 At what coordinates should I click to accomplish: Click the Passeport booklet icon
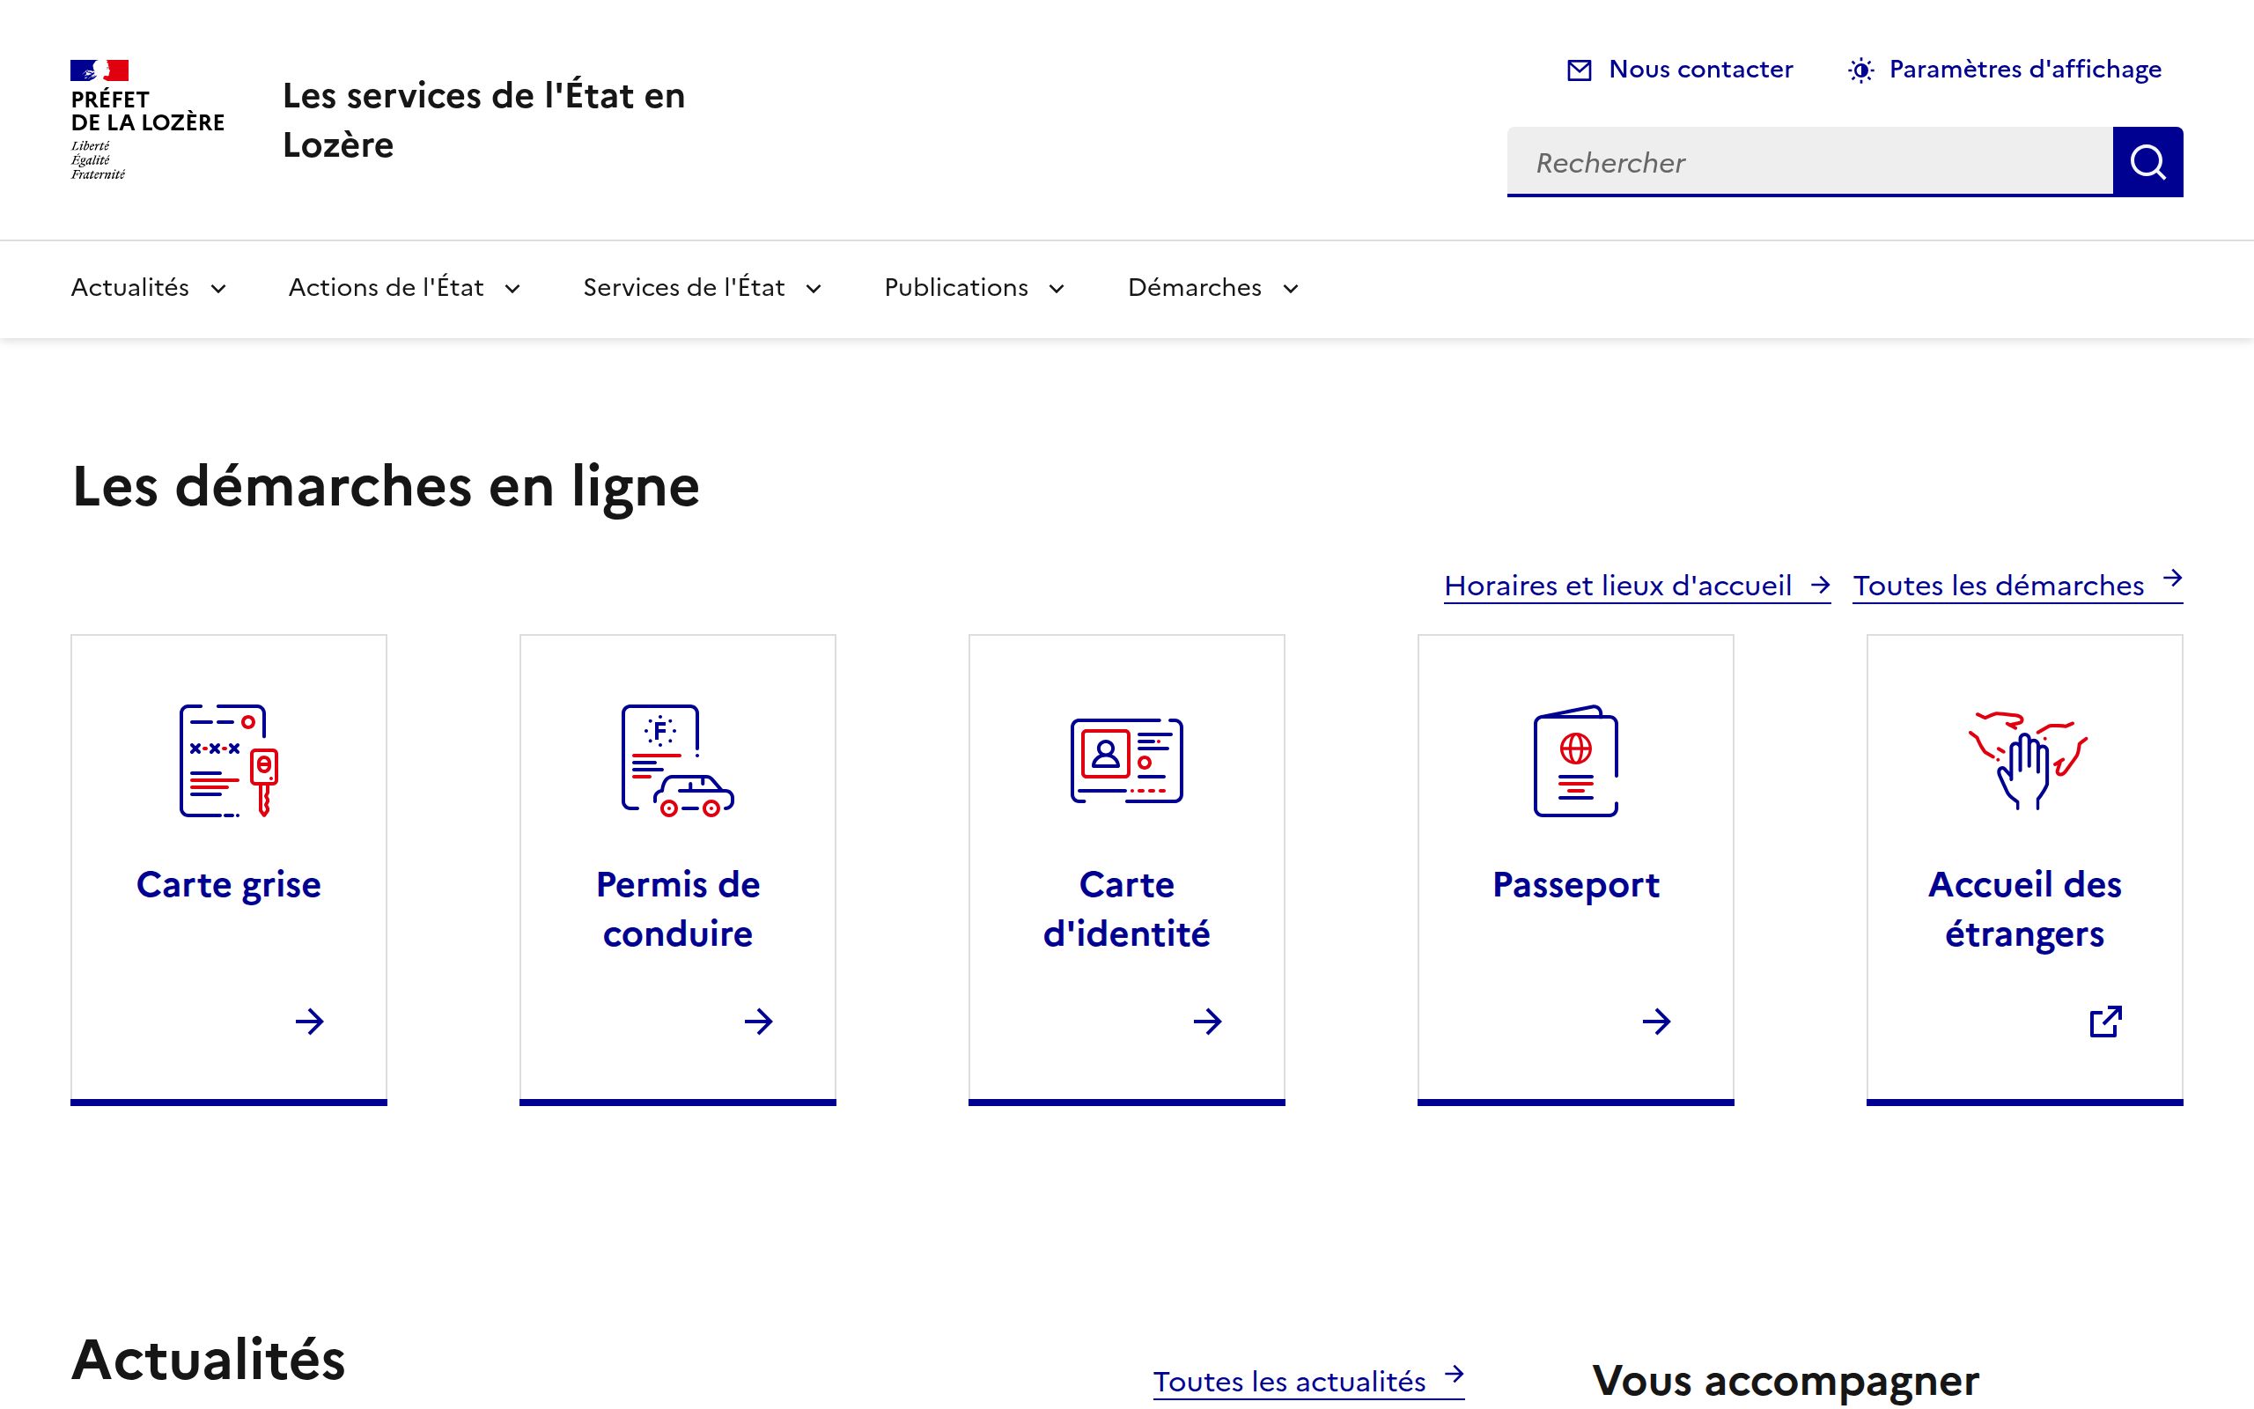[1575, 760]
